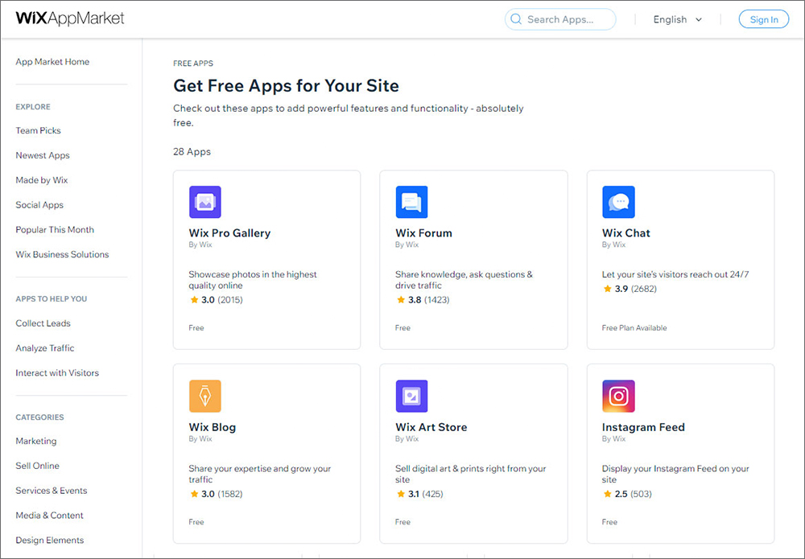Click the FREE APPS breadcrumb label
Viewport: 805px width, 559px height.
(193, 63)
